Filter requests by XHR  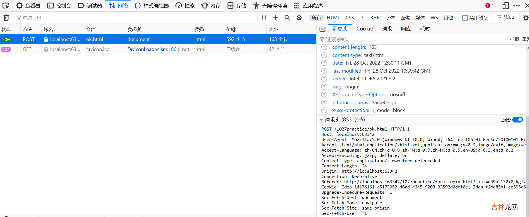pos(375,18)
